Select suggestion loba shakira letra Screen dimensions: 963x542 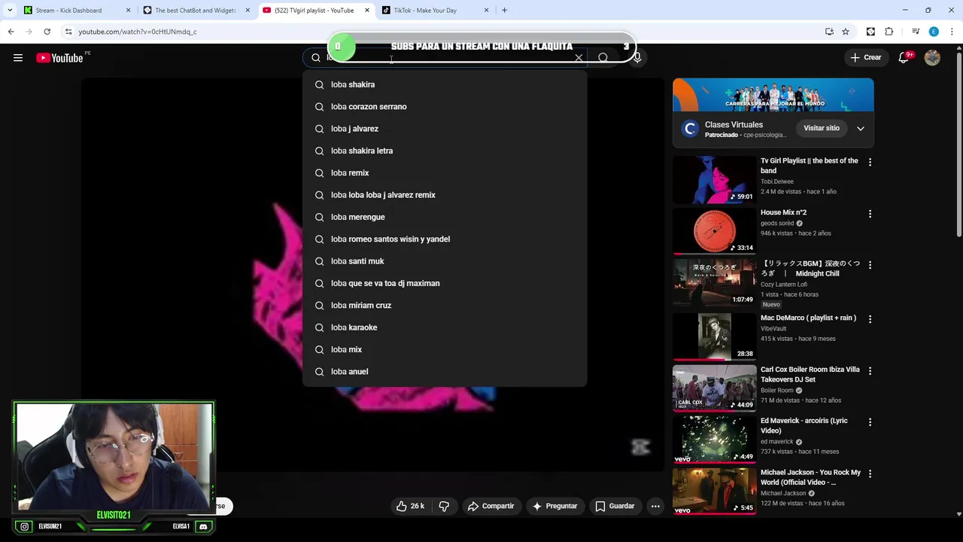click(x=445, y=151)
